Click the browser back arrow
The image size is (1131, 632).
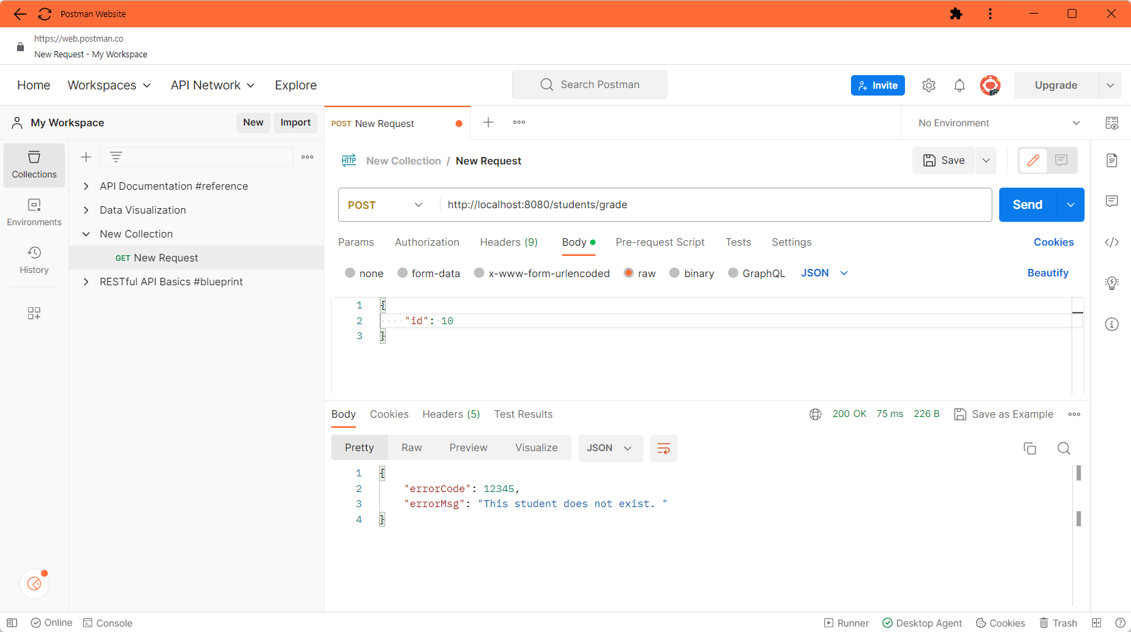pos(20,14)
